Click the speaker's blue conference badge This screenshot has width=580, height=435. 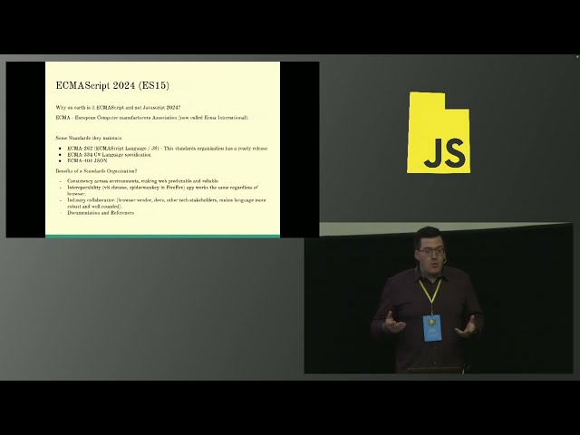432,328
